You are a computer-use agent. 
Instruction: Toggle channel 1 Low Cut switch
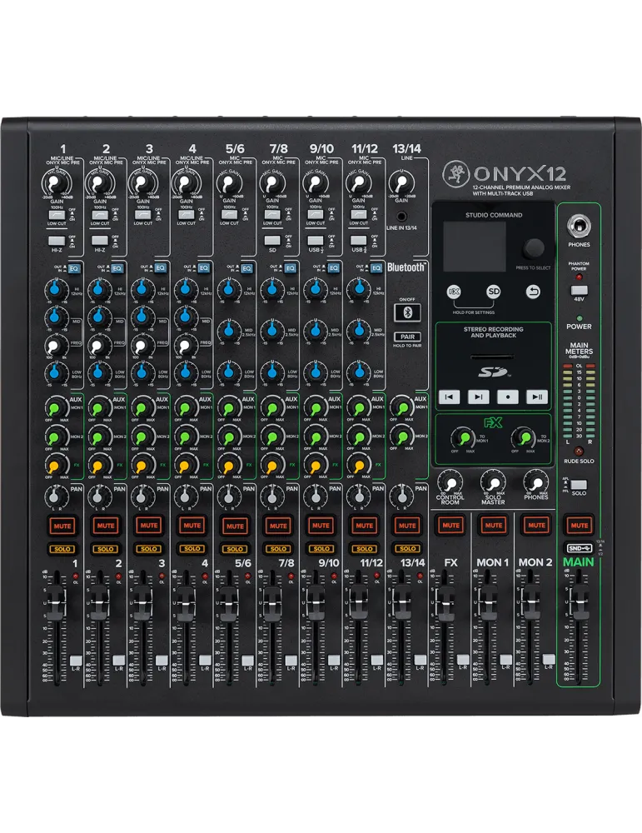pyautogui.click(x=57, y=215)
